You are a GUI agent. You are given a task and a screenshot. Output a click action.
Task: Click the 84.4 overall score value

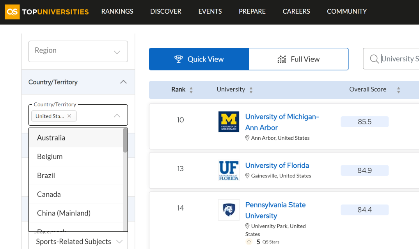coord(364,210)
